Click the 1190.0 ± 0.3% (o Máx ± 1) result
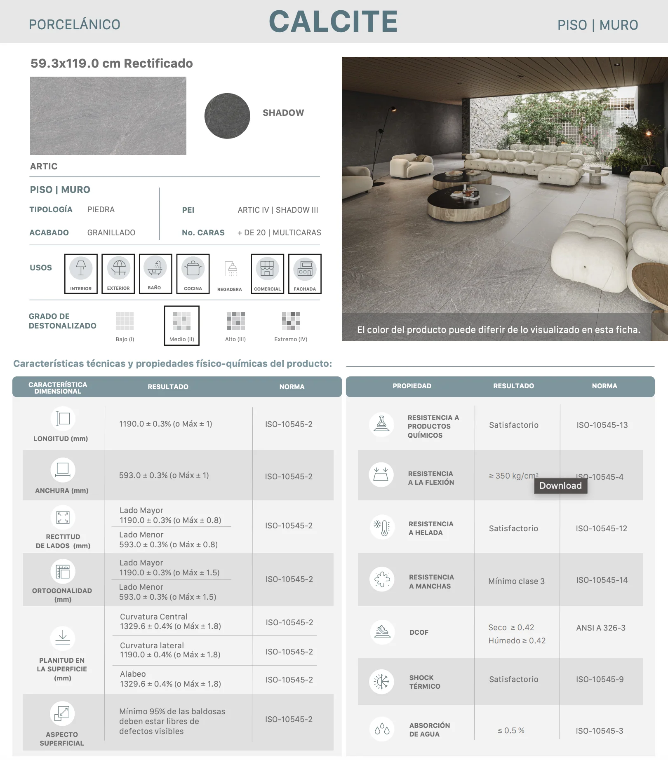The height and width of the screenshot is (760, 668). (x=166, y=424)
